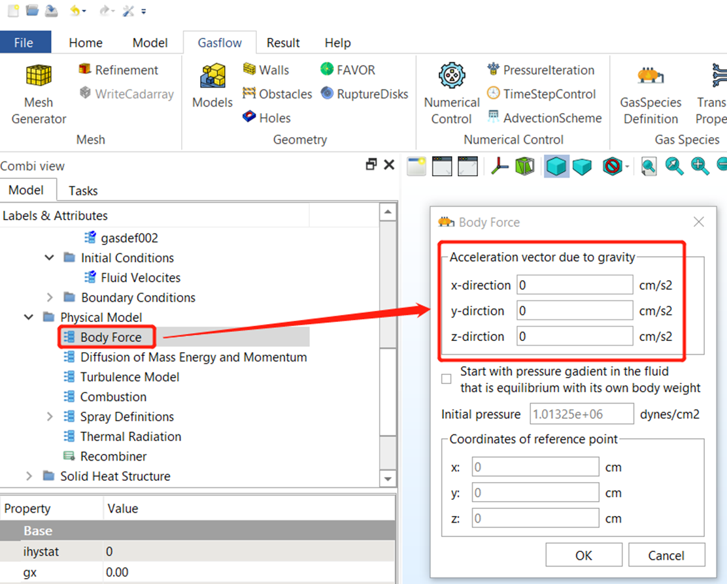
Task: Select the highlighted solid cube display mode
Action: (x=556, y=166)
